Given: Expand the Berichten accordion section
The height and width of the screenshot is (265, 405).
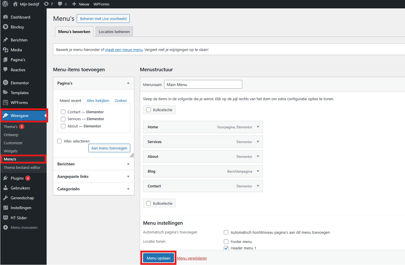Looking at the screenshot, I should (x=128, y=164).
